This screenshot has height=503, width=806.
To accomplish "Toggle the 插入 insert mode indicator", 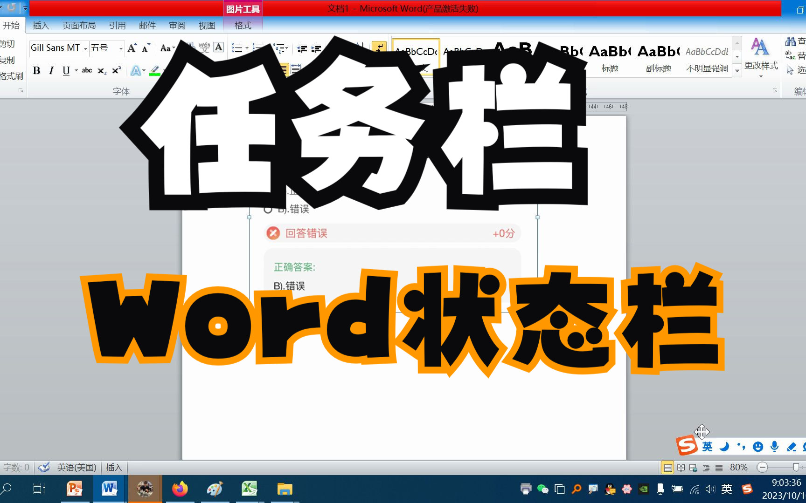I will pos(114,467).
